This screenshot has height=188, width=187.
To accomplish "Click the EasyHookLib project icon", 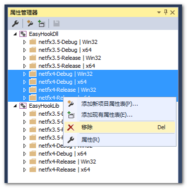I will (23, 106).
